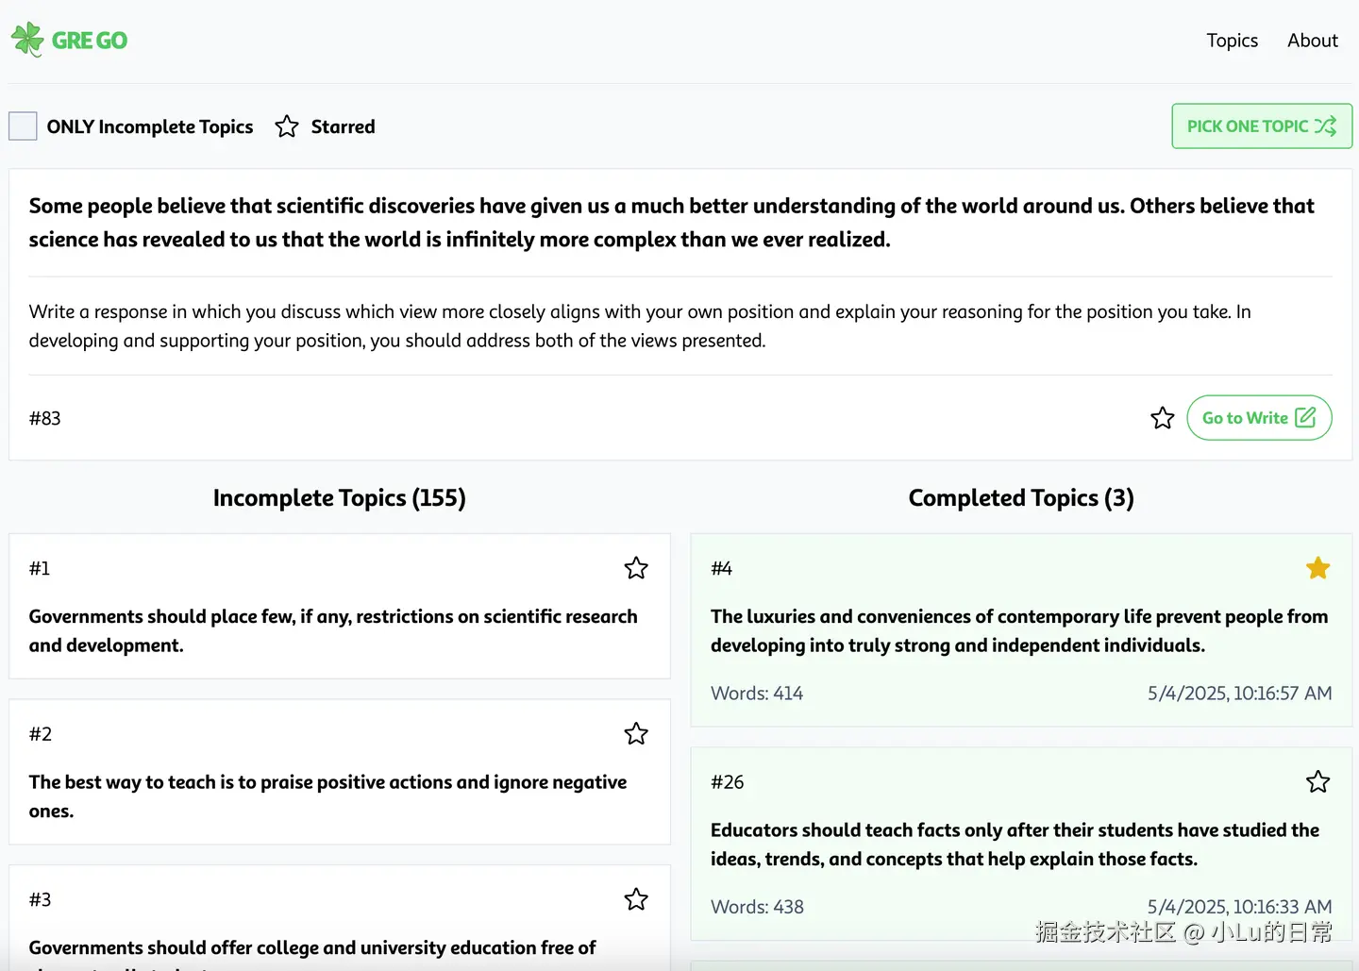Star the featured topic #83
Screen dimensions: 1359x971
click(1163, 418)
